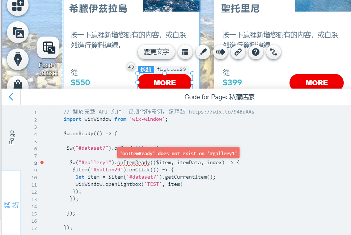Select the Food-1 dataset icon

[x=48, y=47]
